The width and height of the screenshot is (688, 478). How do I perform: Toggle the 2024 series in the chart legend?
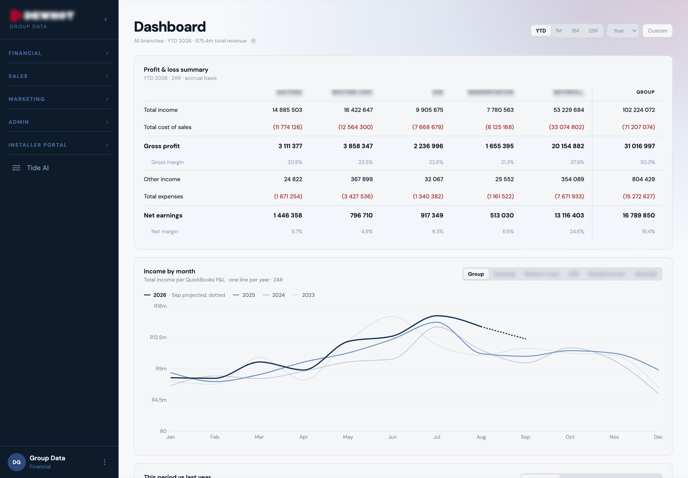[274, 295]
